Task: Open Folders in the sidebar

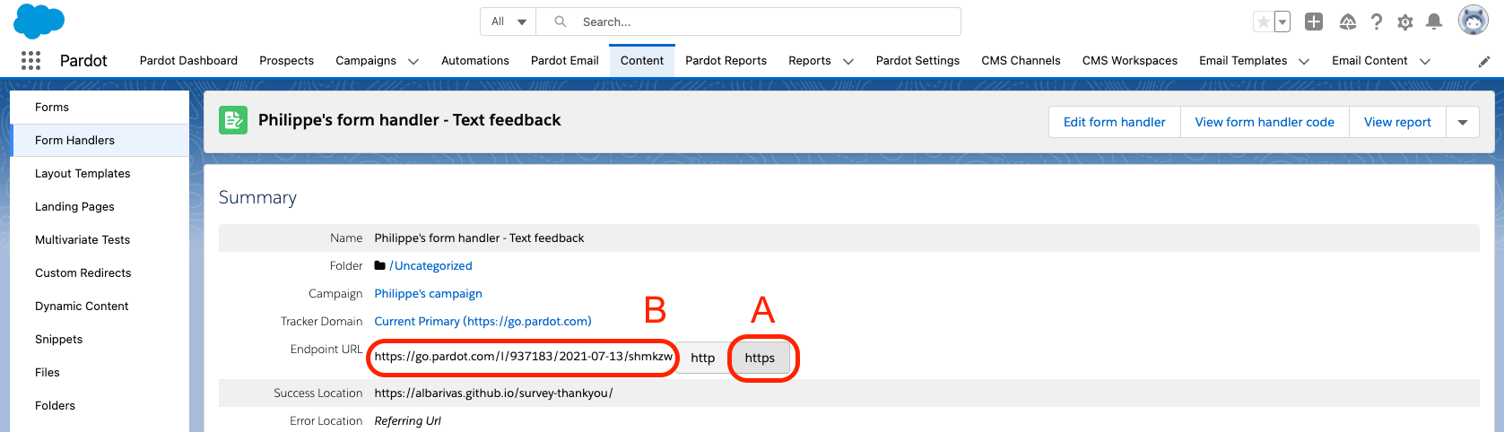Action: tap(100, 405)
